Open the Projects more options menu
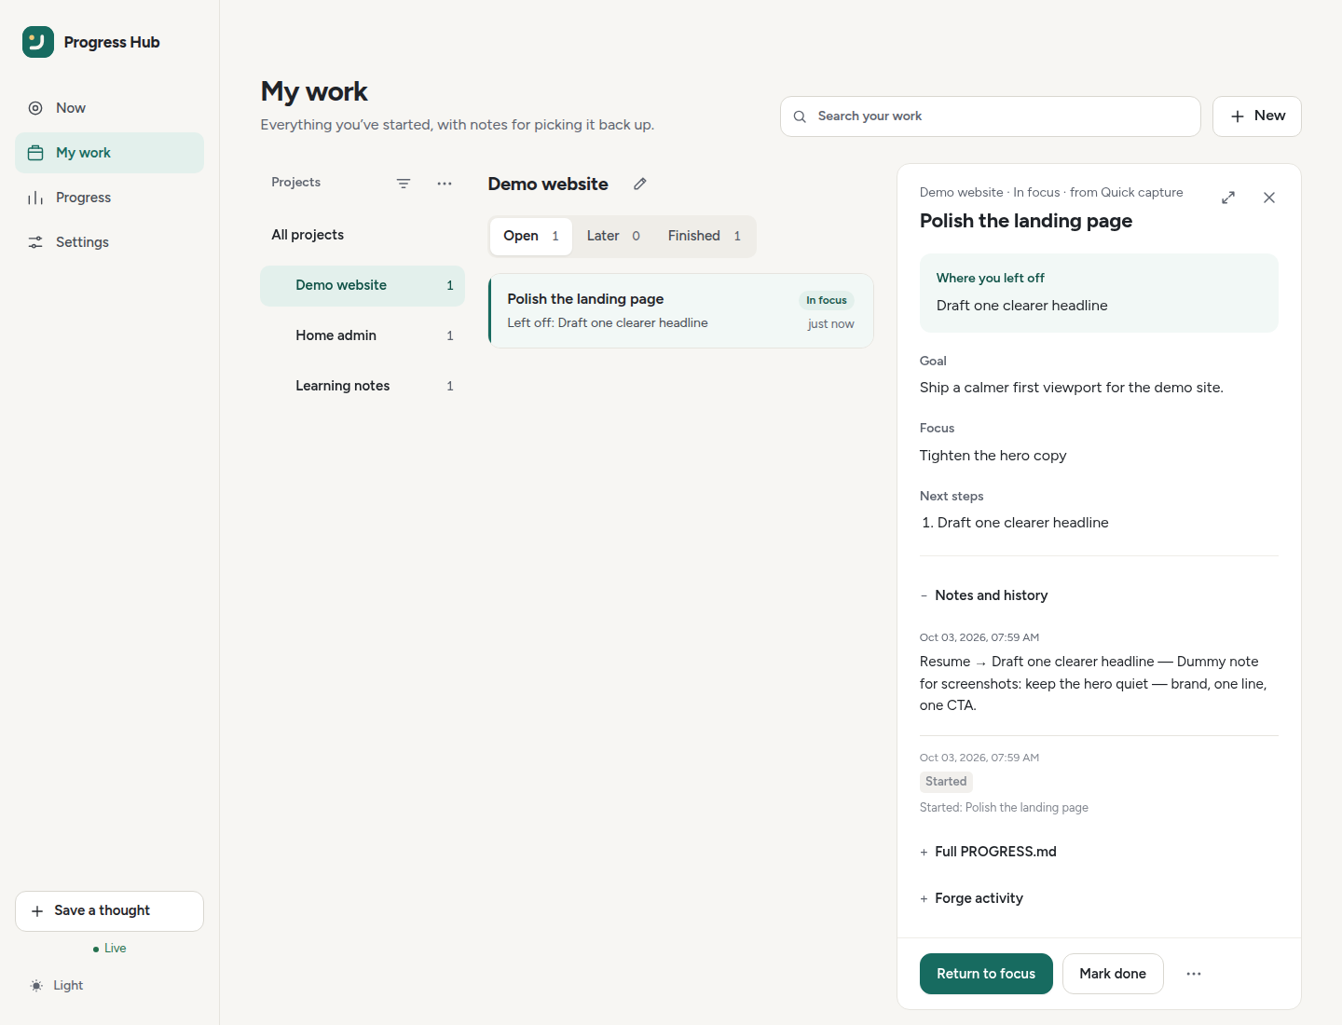Viewport: 1342px width, 1025px height. tap(445, 184)
